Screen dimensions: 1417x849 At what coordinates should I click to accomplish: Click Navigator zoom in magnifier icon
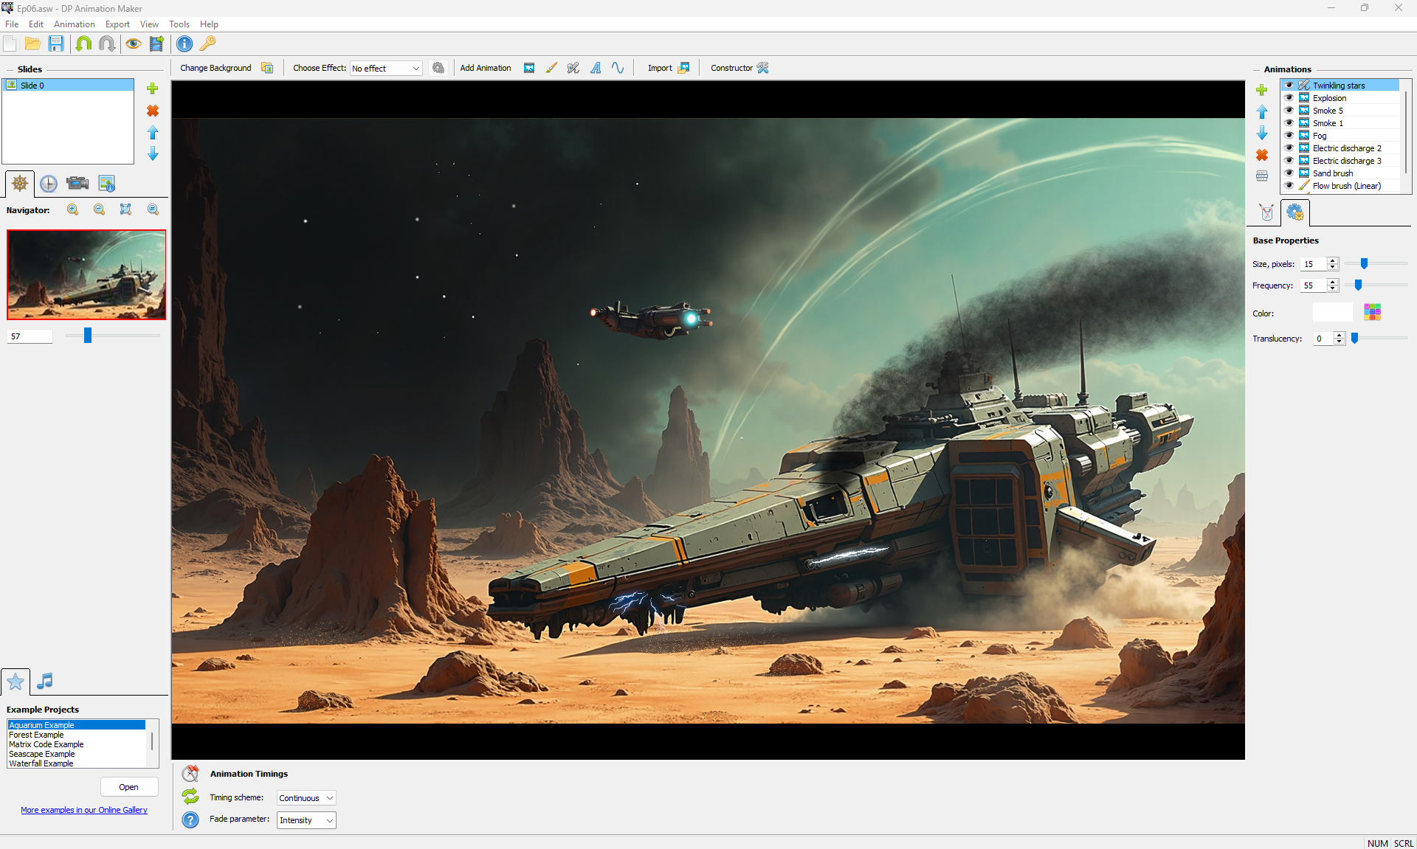73,209
